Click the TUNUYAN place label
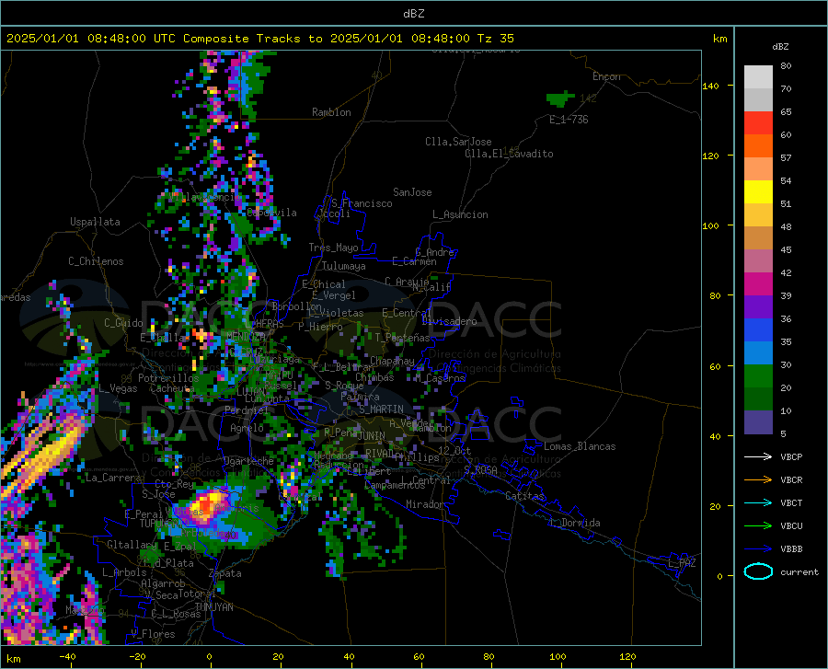 point(213,607)
